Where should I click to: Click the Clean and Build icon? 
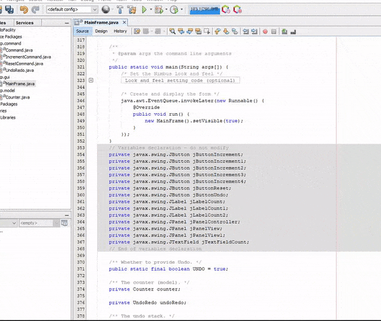click(132, 10)
